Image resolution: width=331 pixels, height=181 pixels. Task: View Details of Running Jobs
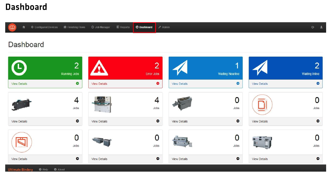tap(19, 84)
